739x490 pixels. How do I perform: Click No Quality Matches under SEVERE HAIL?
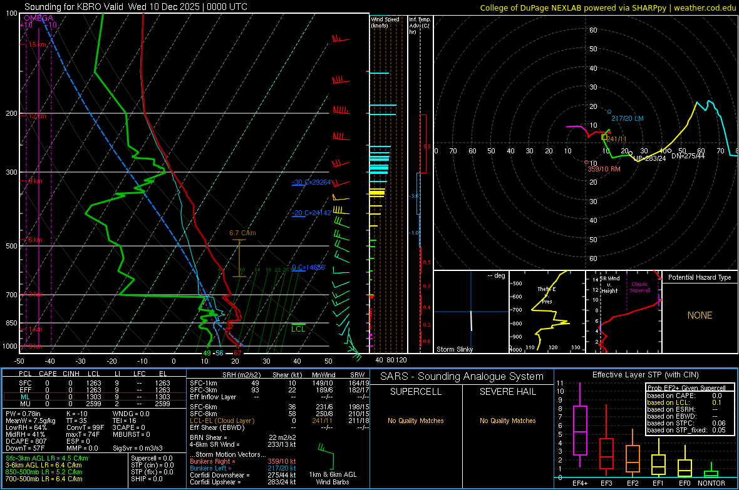(507, 421)
